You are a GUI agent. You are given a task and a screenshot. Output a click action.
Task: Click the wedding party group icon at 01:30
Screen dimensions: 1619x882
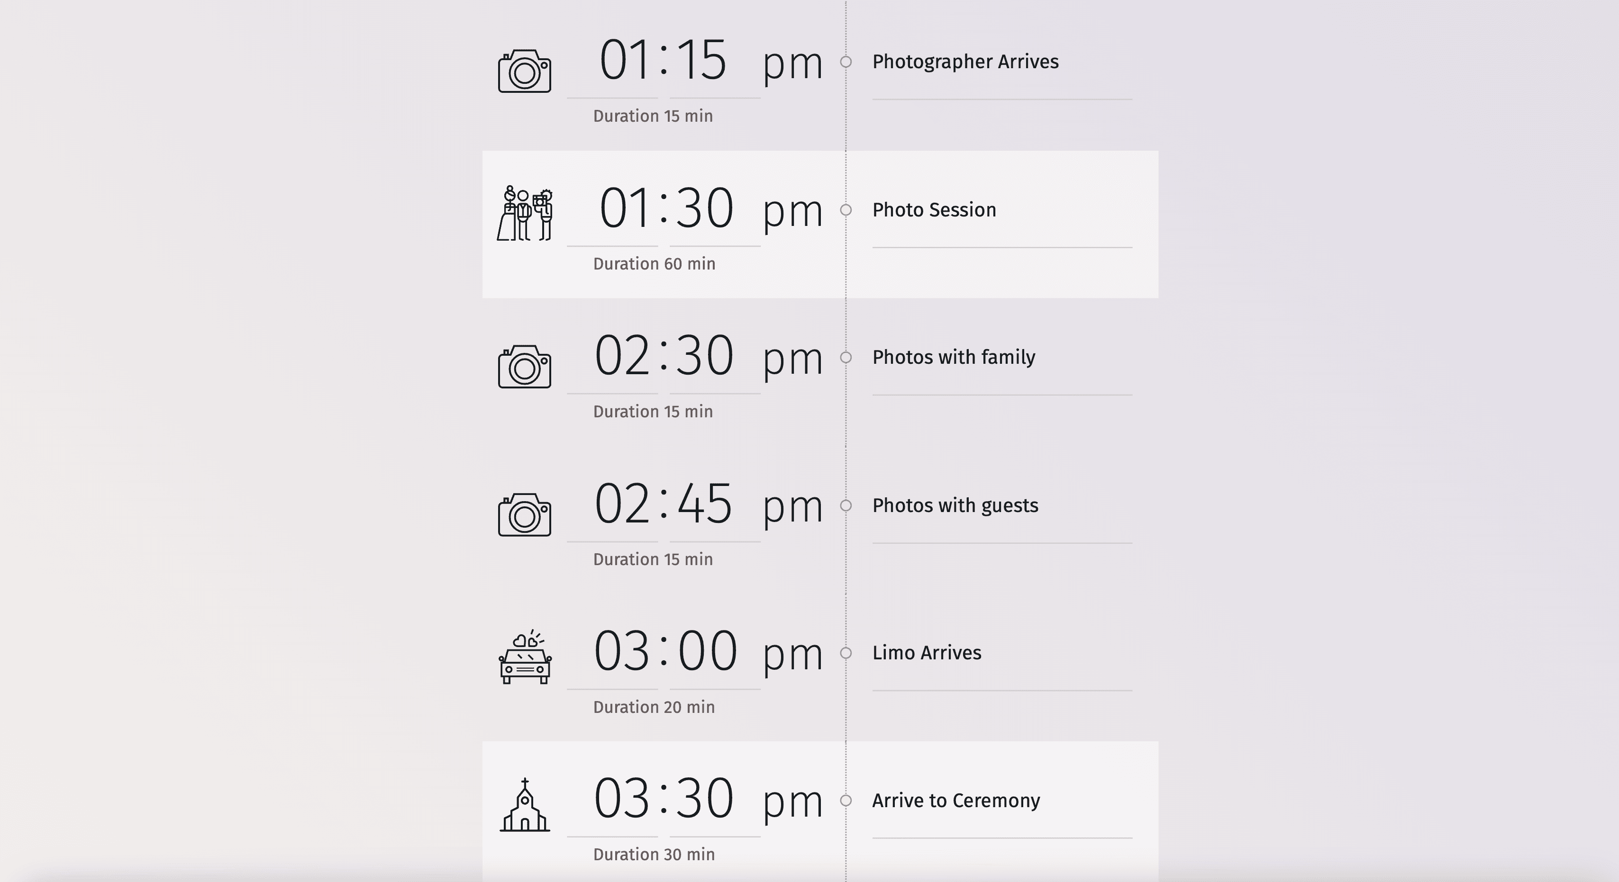(526, 215)
